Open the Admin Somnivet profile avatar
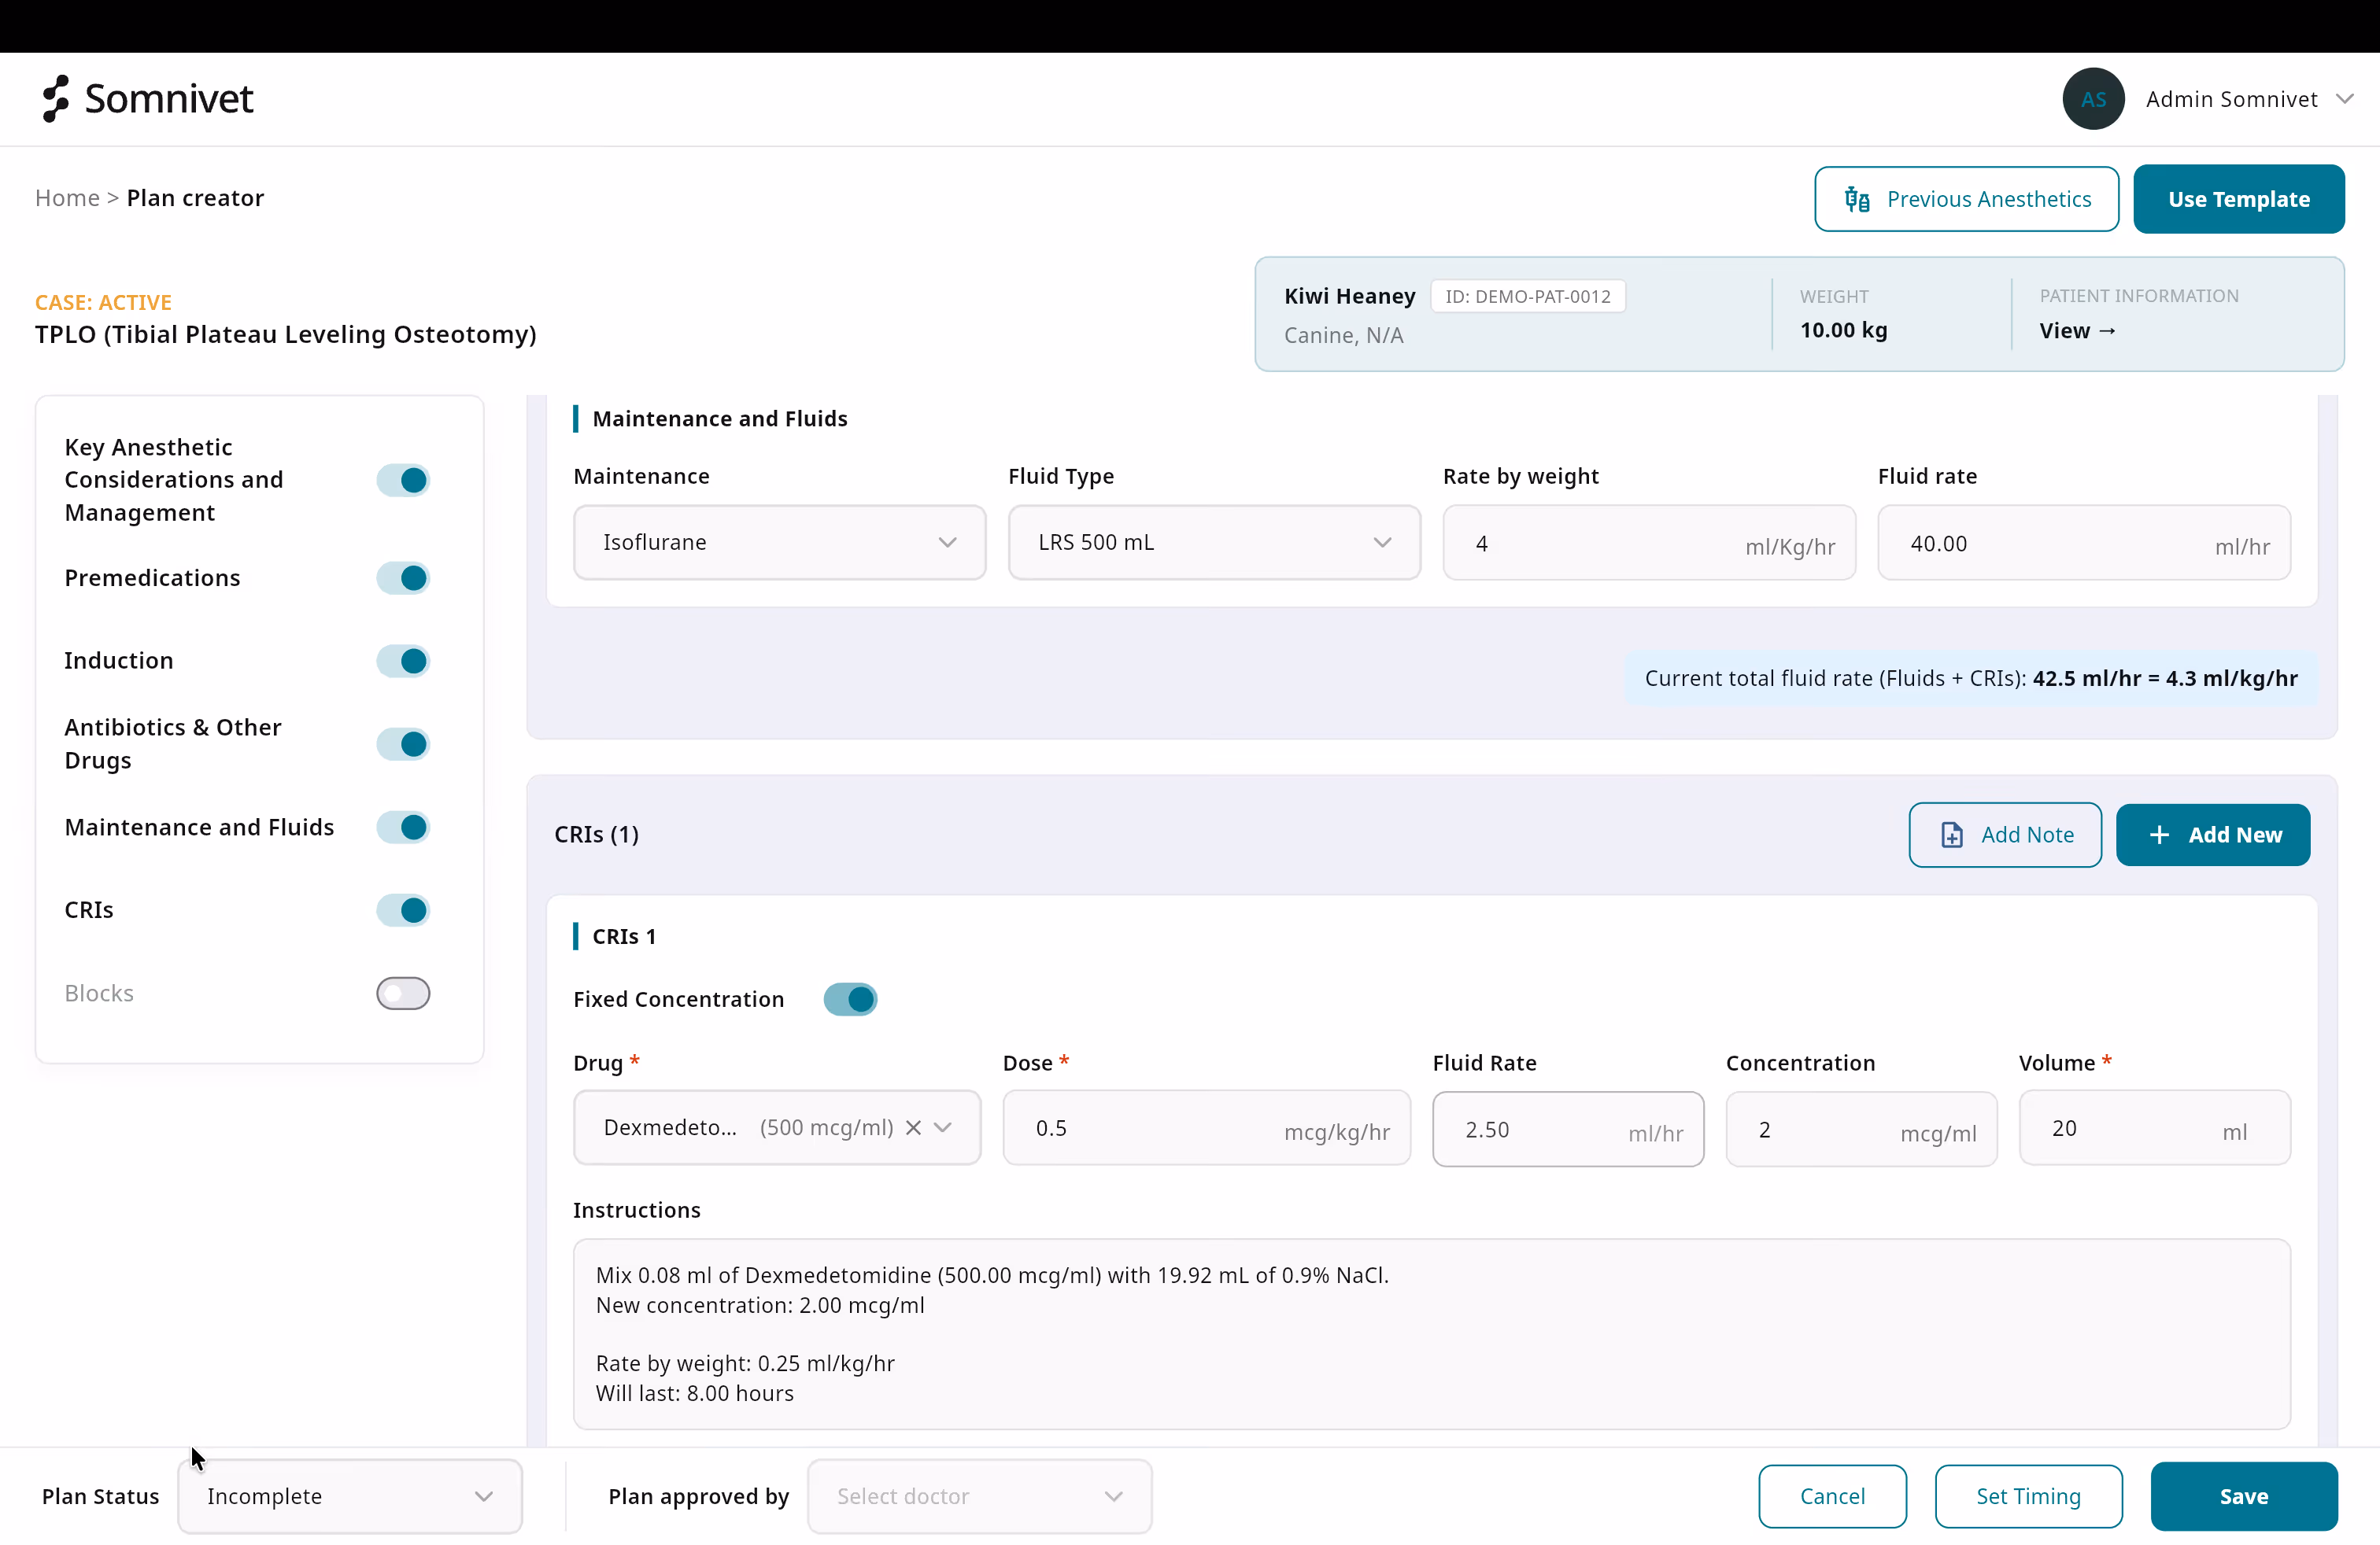2380x1545 pixels. coord(2093,99)
